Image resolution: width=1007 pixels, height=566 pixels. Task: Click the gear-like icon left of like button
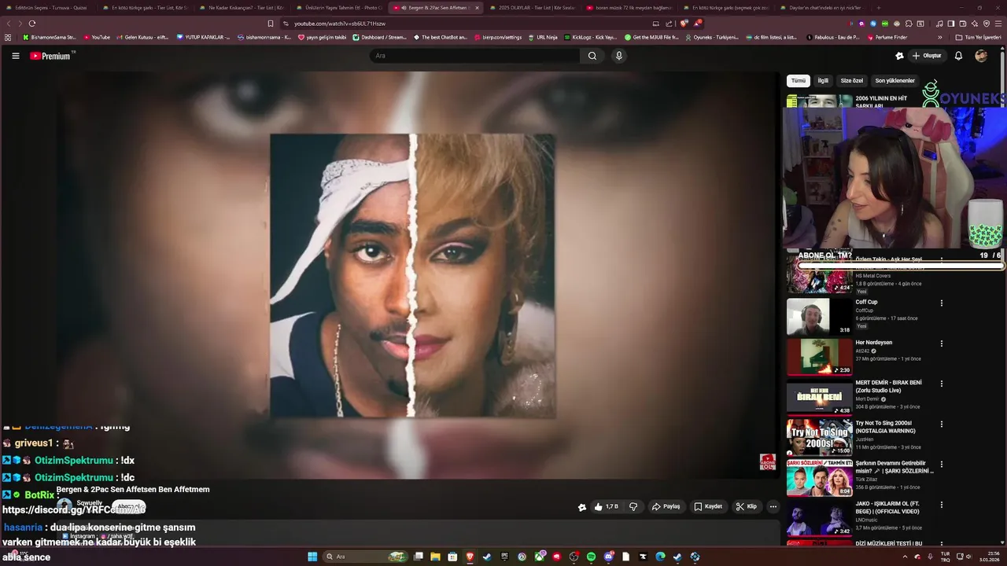582,507
